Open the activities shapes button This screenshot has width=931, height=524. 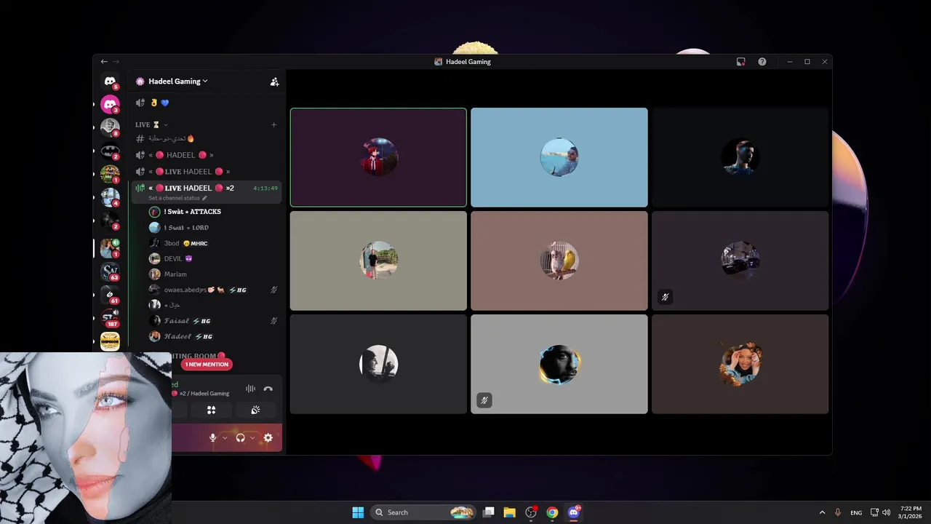pos(211,410)
